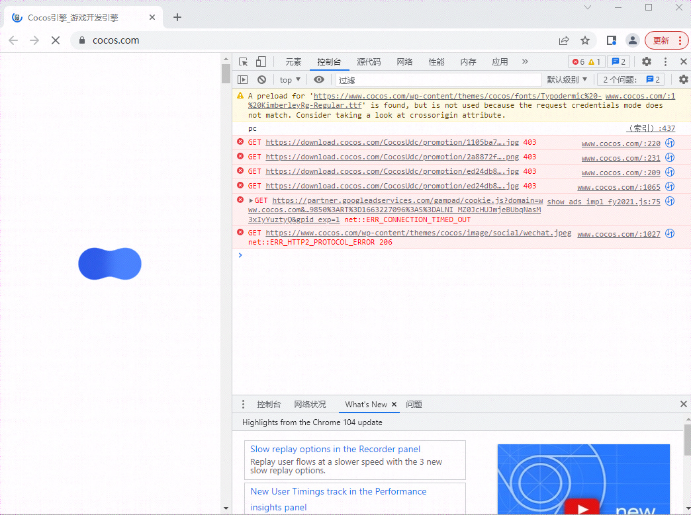Click network reveal icon for line :209

click(670, 172)
